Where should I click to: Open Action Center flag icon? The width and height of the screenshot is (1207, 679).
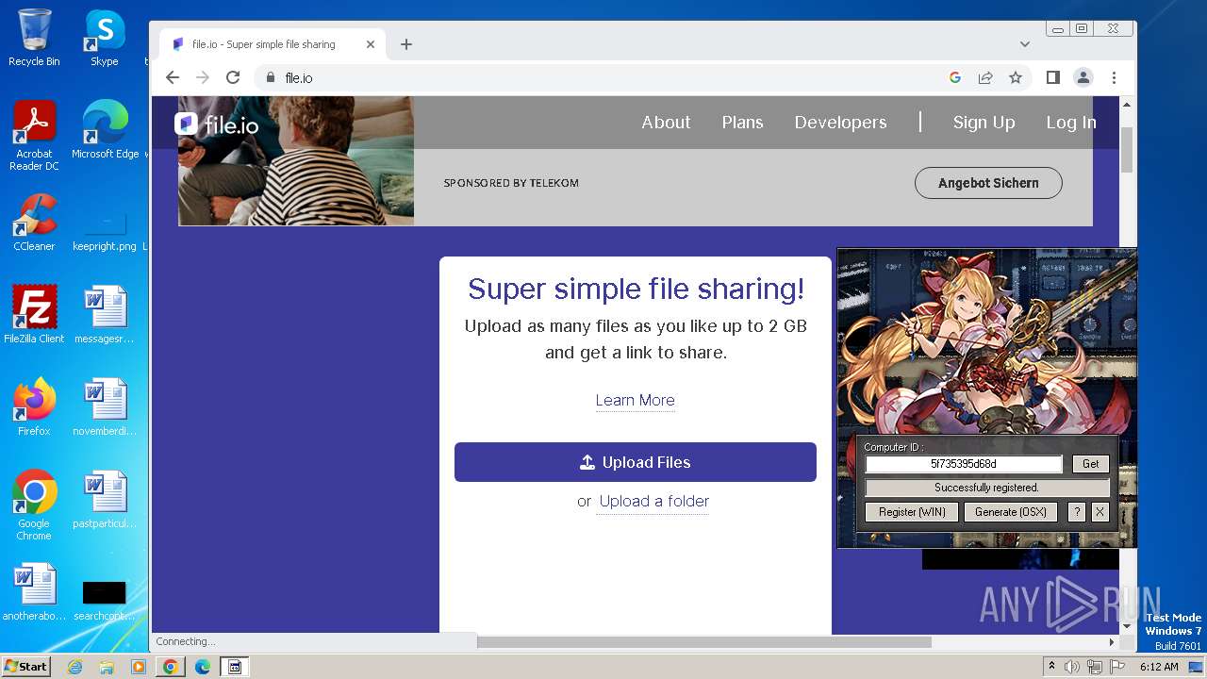tap(1116, 667)
